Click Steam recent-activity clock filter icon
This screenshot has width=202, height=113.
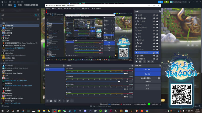36,15
